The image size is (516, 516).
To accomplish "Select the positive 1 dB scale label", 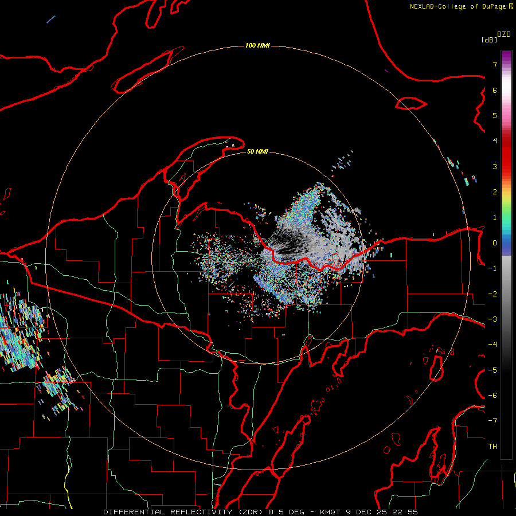I will click(495, 217).
